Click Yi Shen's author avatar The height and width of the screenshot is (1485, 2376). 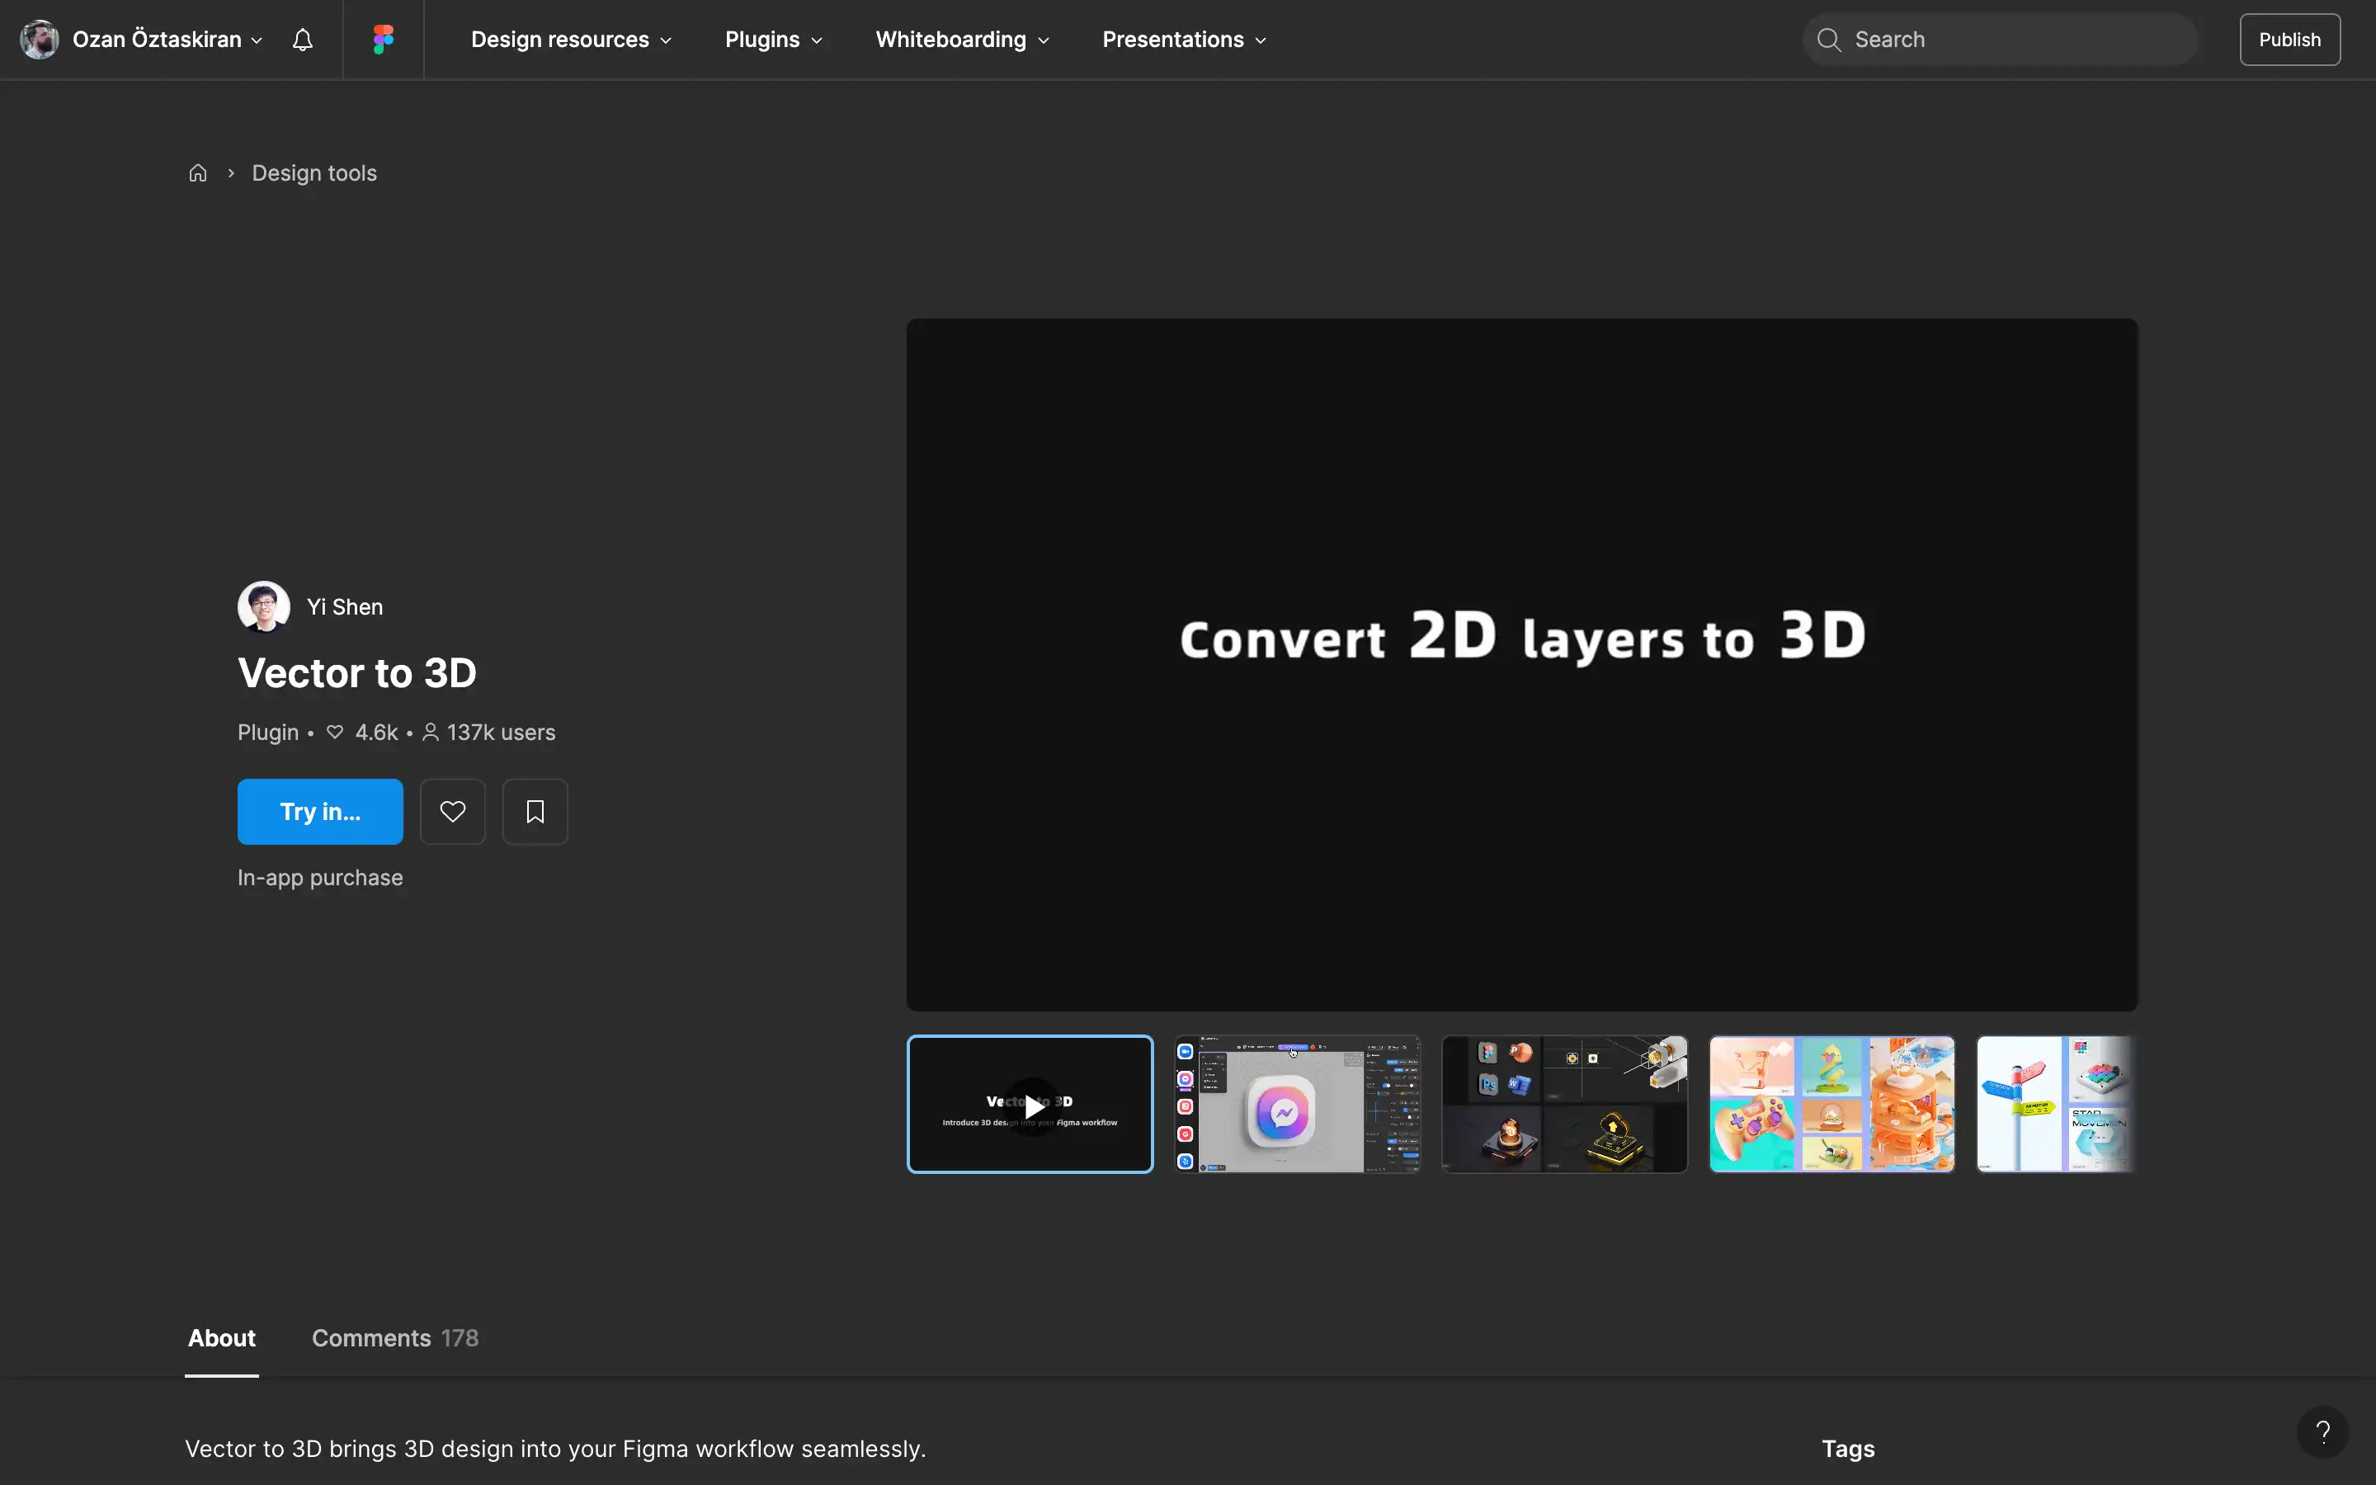point(263,607)
